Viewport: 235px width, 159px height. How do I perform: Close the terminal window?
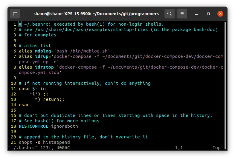[x=220, y=14]
